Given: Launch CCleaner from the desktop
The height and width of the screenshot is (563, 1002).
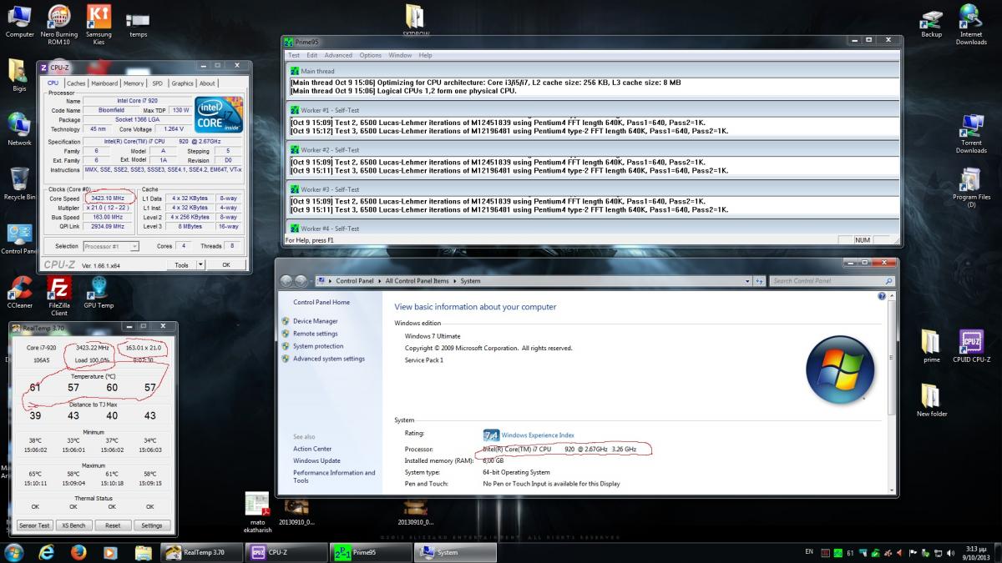Looking at the screenshot, I should [19, 293].
